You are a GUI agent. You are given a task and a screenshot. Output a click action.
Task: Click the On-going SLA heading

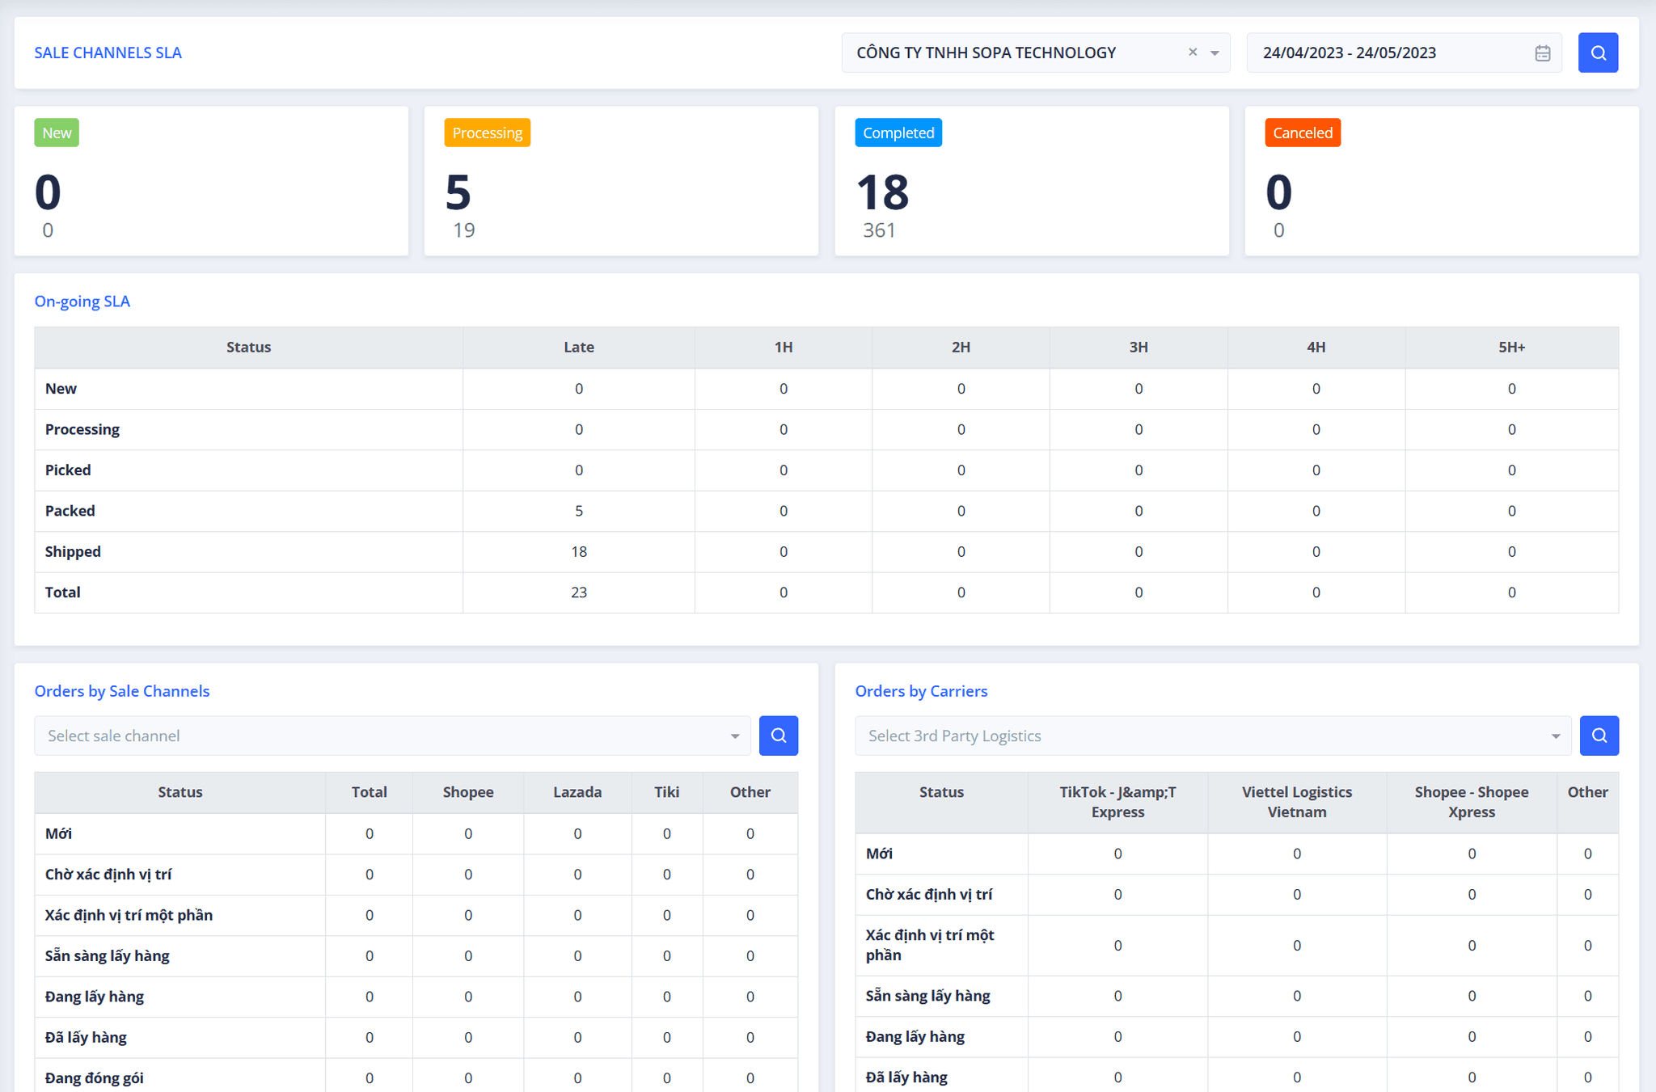(x=82, y=301)
